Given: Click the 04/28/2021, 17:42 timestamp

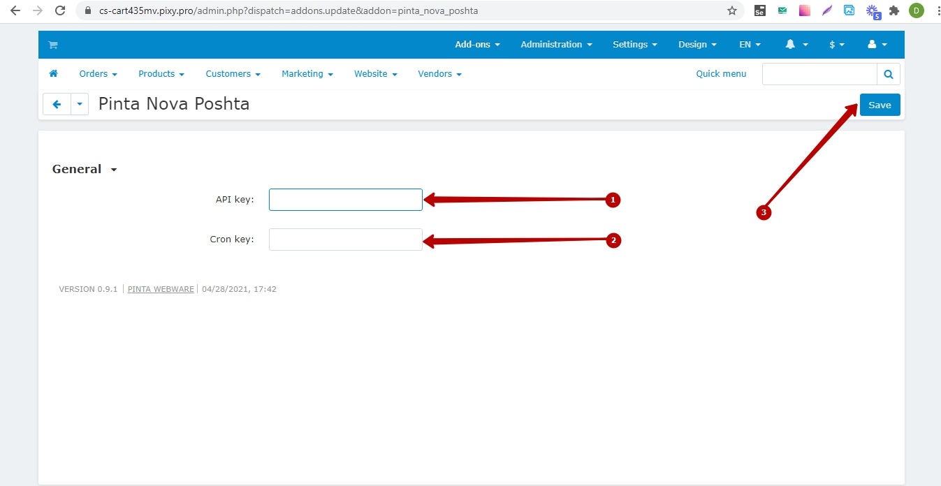Looking at the screenshot, I should tap(239, 289).
